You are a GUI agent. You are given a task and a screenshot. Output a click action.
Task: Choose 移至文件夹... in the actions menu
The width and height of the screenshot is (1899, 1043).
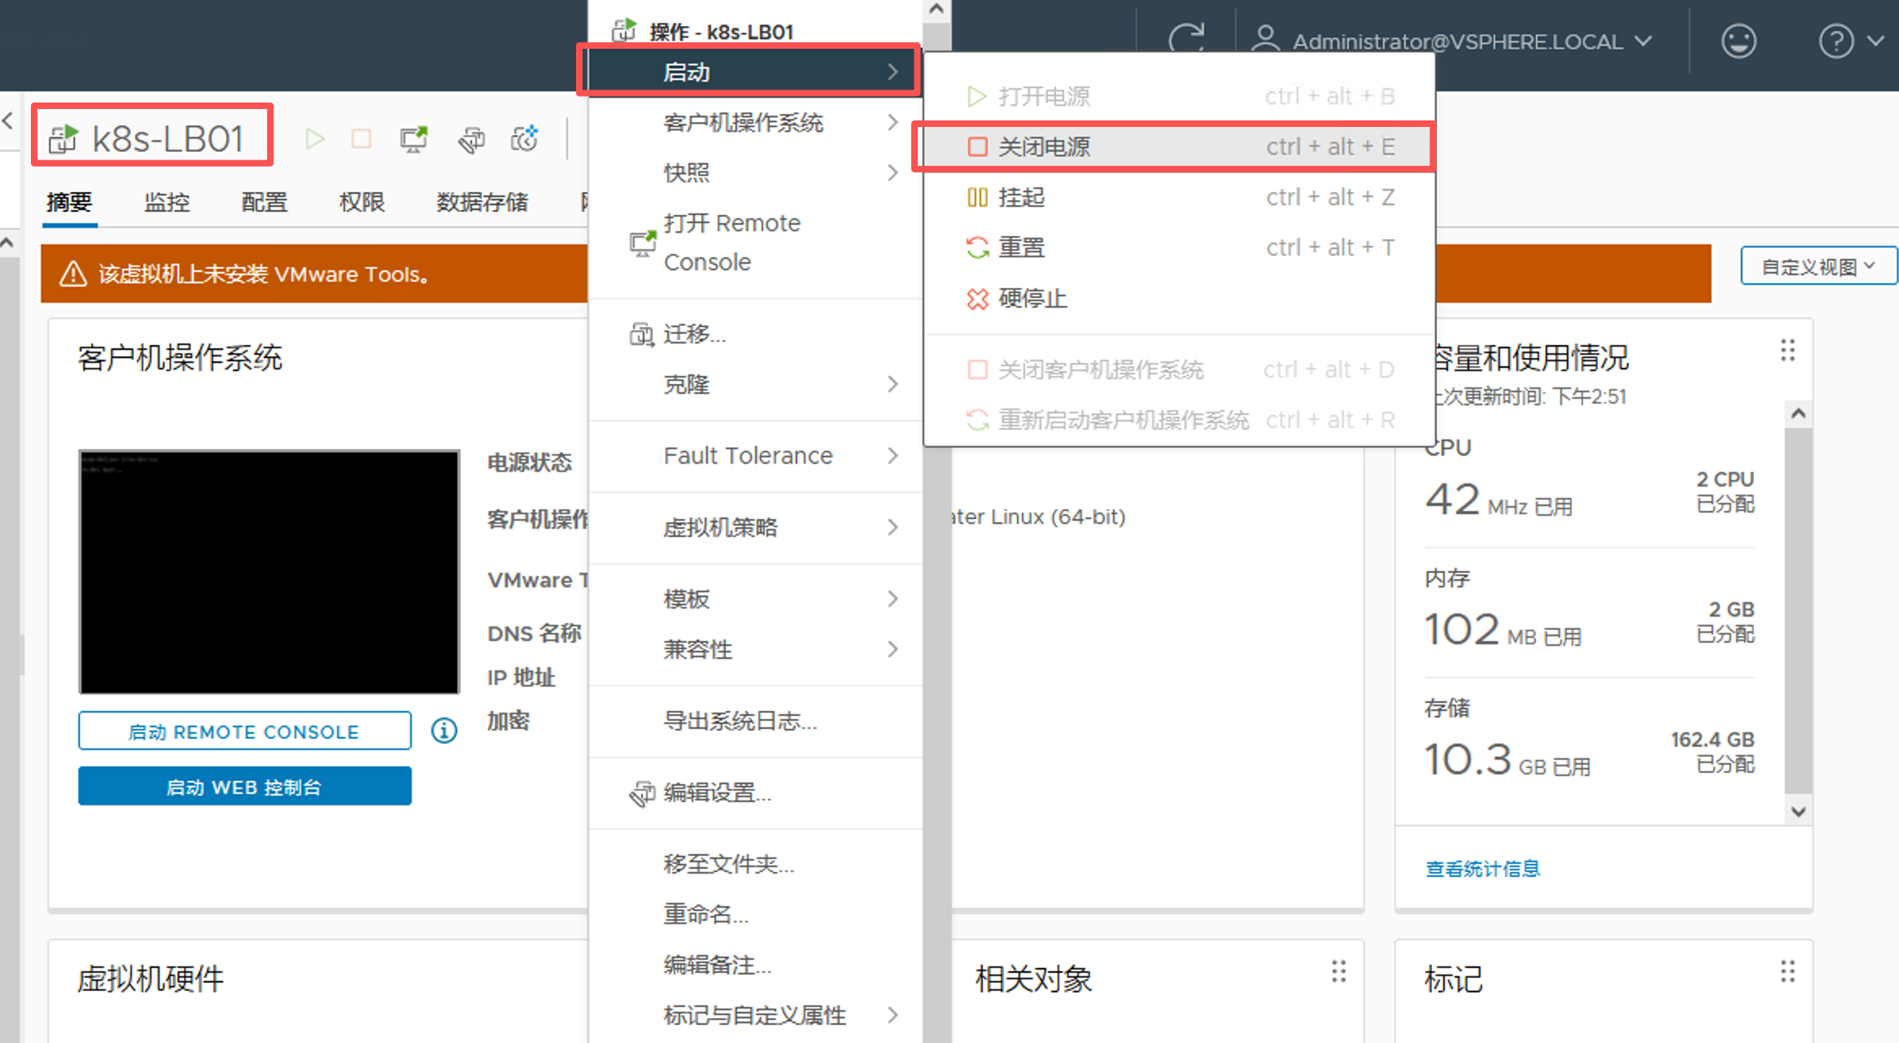[755, 863]
